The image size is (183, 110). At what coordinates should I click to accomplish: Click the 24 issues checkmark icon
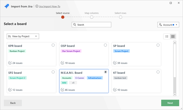[x=10, y=63]
